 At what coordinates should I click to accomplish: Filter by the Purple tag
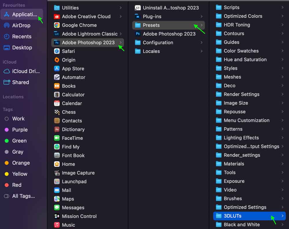point(20,130)
